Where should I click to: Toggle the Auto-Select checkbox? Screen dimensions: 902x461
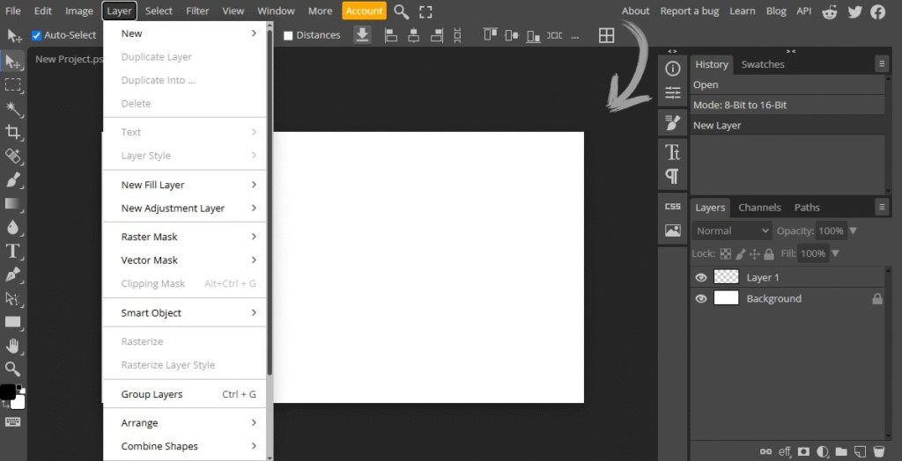point(36,35)
